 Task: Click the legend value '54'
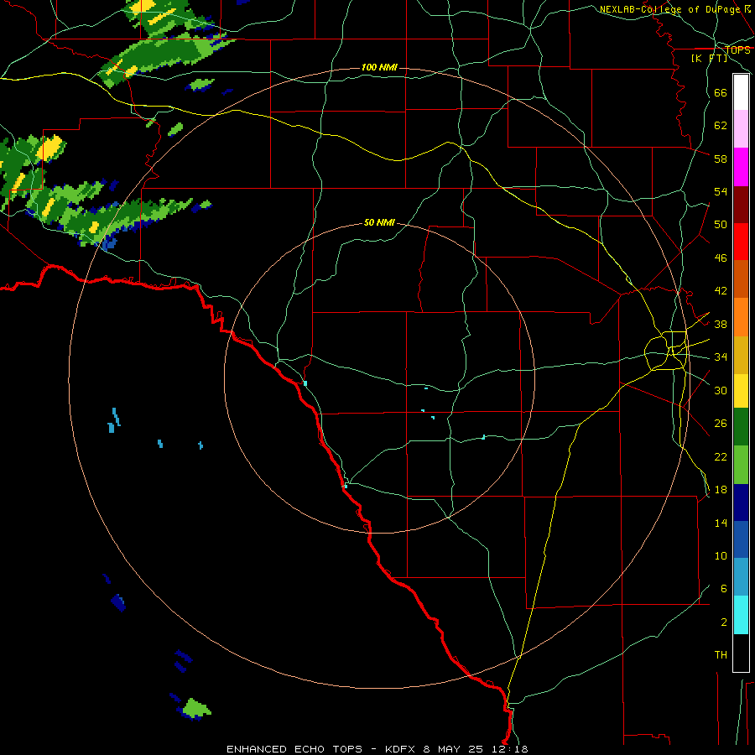[721, 191]
